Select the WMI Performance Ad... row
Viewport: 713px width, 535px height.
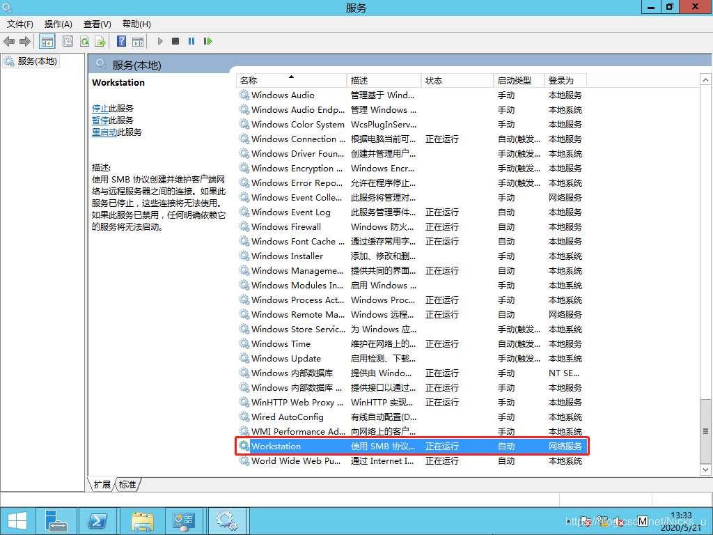(x=412, y=431)
